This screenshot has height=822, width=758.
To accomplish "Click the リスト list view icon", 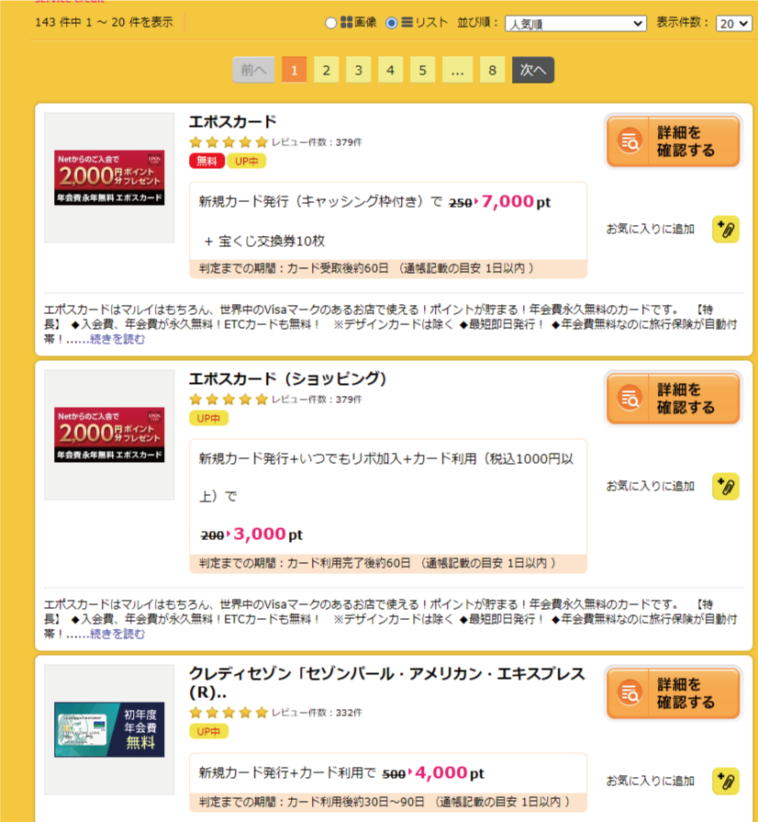I will point(407,23).
